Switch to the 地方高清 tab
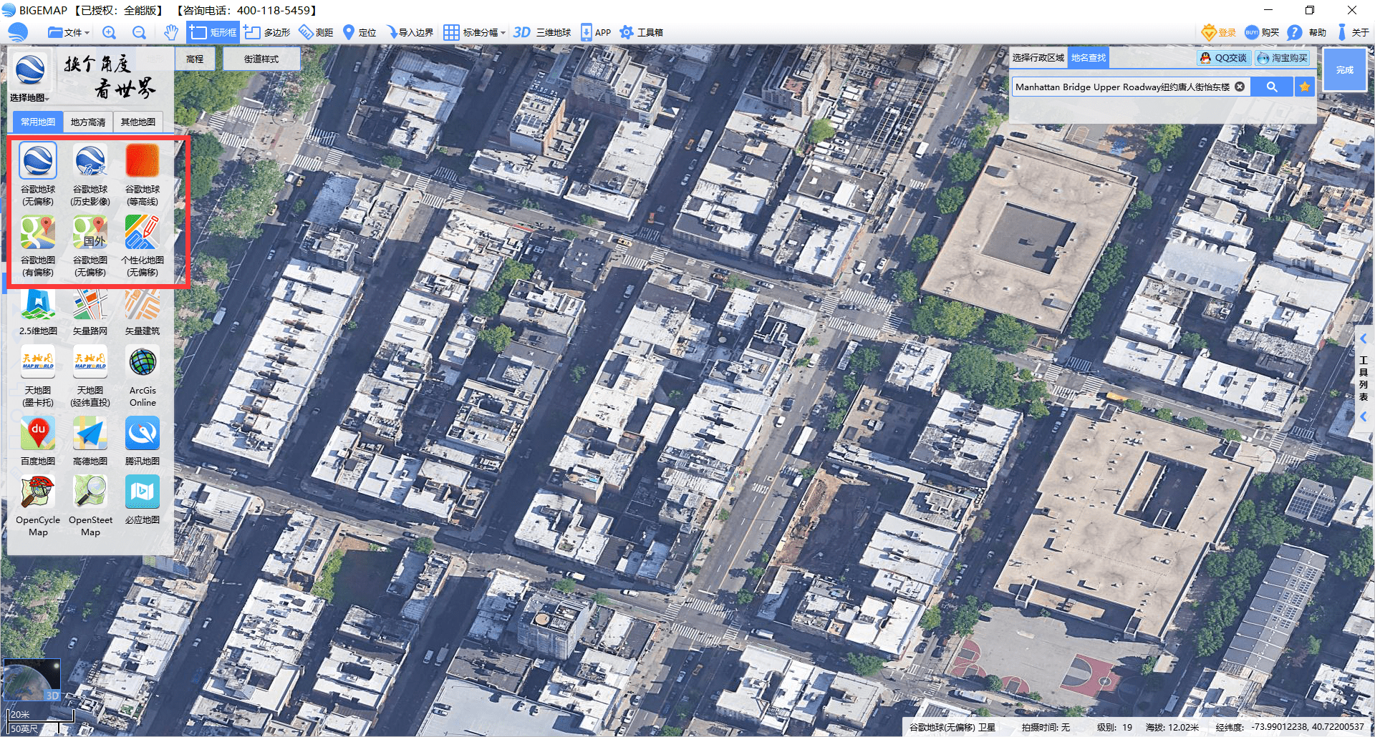Image resolution: width=1375 pixels, height=737 pixels. click(x=88, y=122)
